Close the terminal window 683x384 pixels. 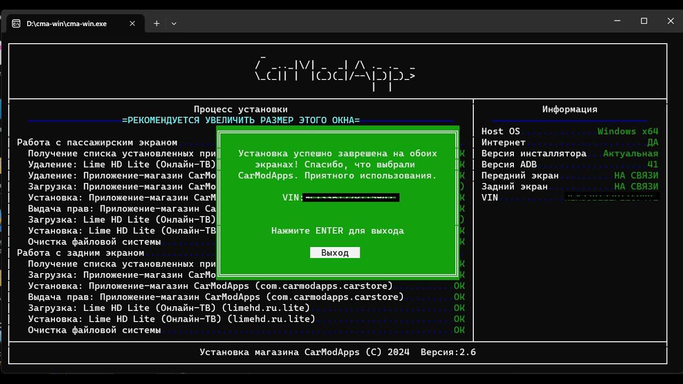click(x=671, y=21)
